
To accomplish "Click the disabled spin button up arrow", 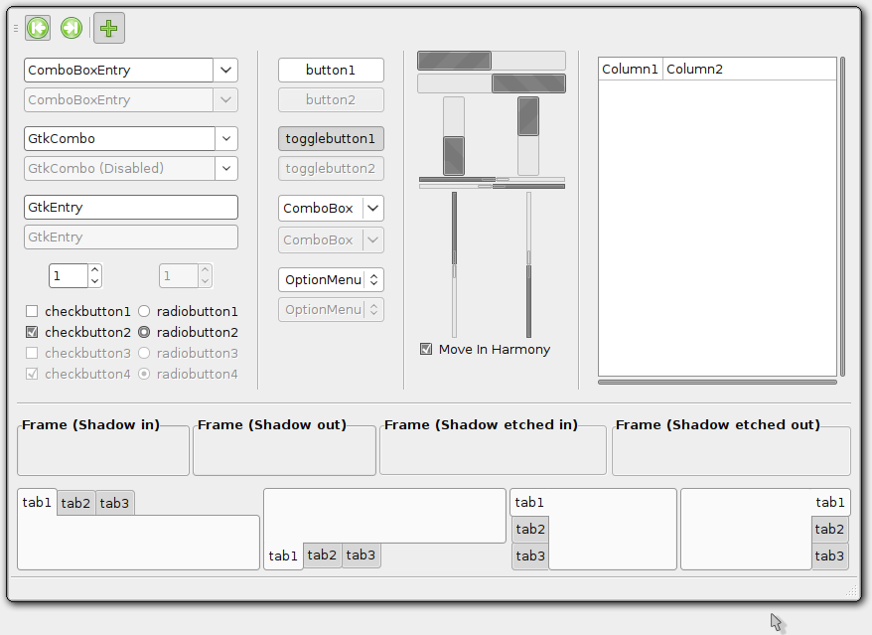I will tap(206, 270).
